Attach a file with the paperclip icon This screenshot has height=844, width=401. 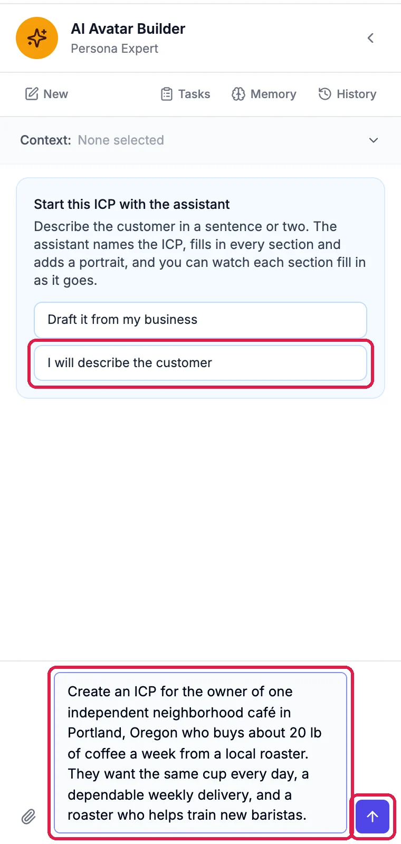28,817
